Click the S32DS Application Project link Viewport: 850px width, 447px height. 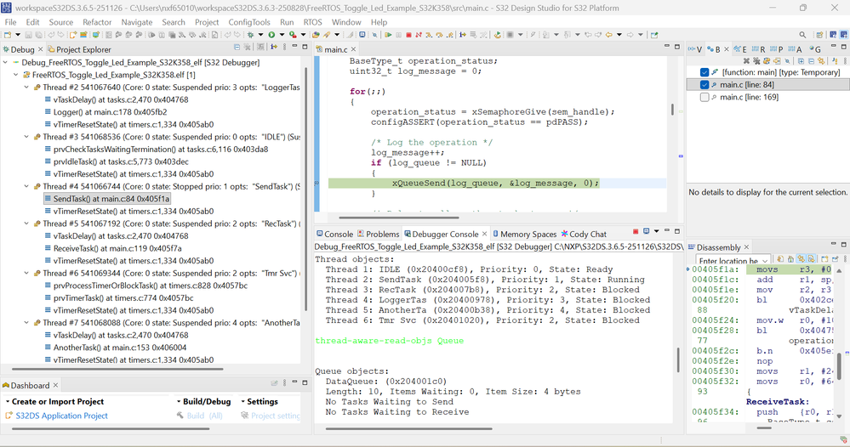tap(61, 416)
